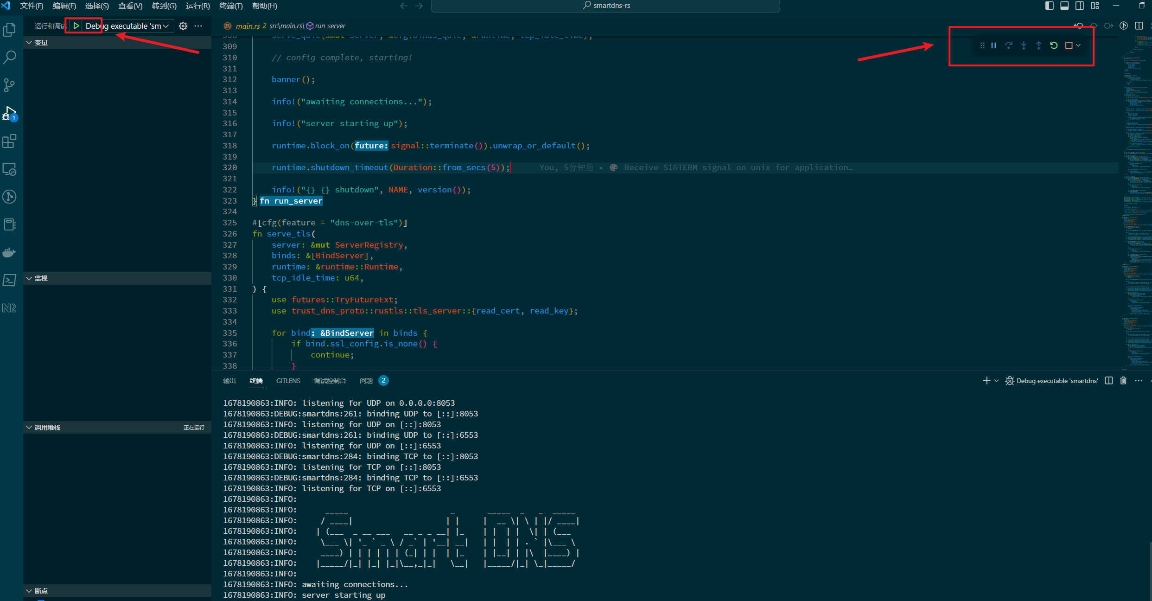
Task: Click the Step Into debug icon
Action: pos(1024,45)
